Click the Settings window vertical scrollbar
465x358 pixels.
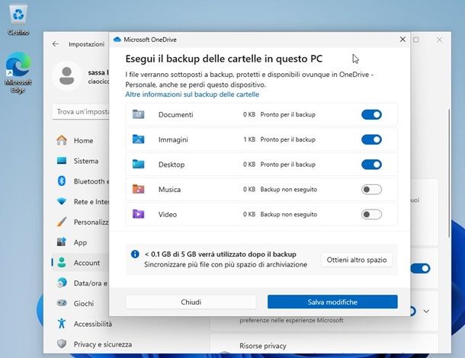[449, 174]
